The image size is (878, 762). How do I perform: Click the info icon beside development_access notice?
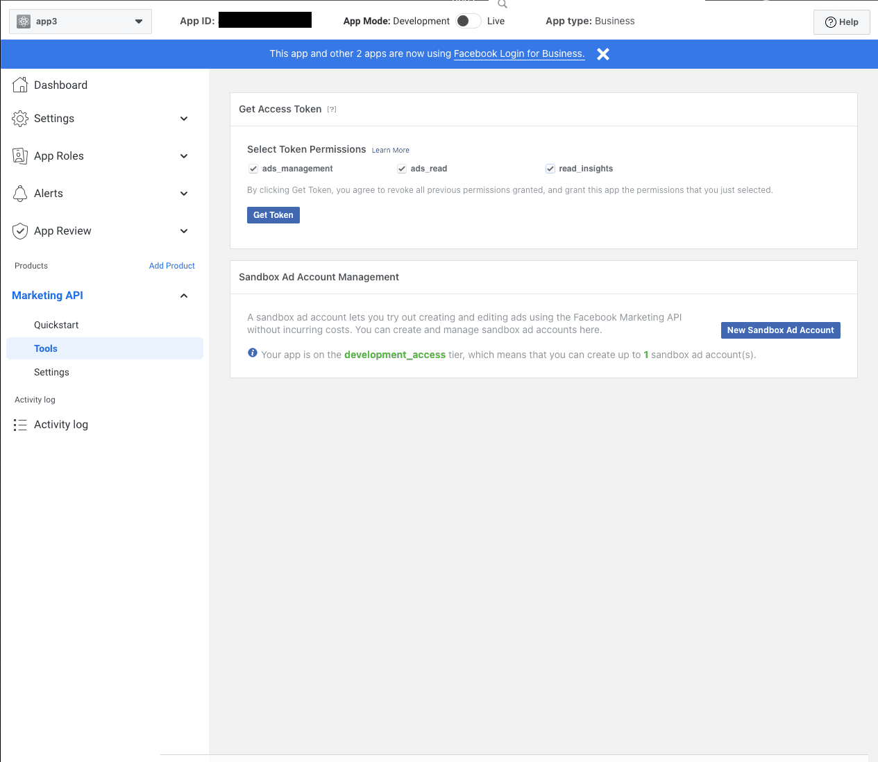point(253,353)
